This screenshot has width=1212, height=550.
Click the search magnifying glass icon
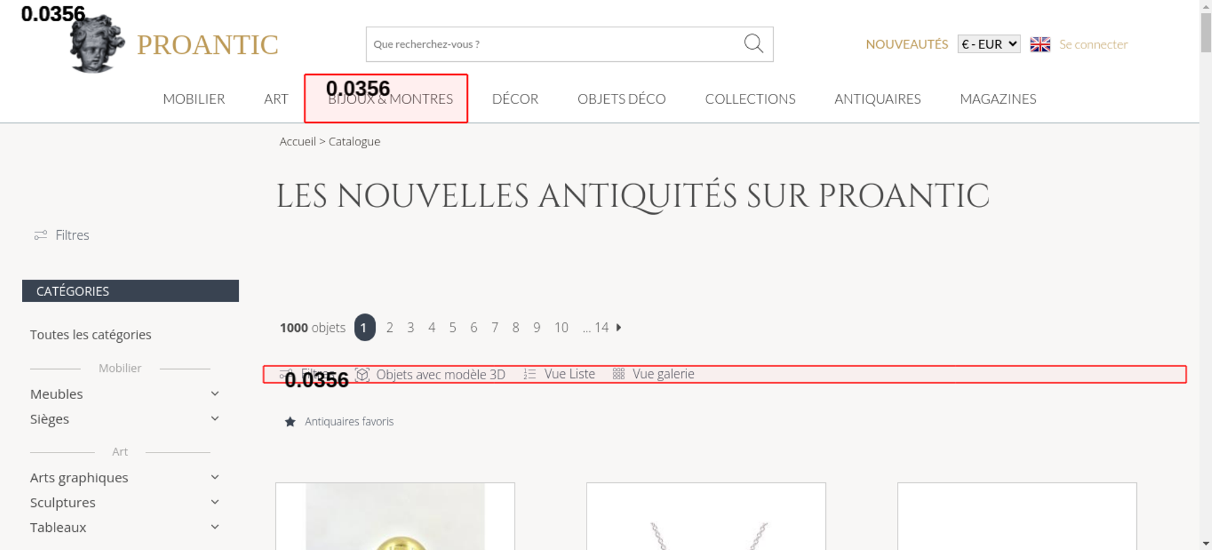[753, 44]
